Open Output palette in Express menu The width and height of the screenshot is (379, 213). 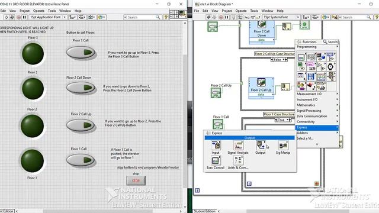pos(261,147)
